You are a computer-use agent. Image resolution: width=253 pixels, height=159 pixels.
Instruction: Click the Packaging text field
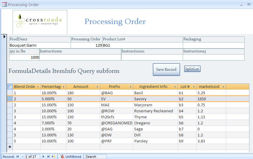[213, 45]
